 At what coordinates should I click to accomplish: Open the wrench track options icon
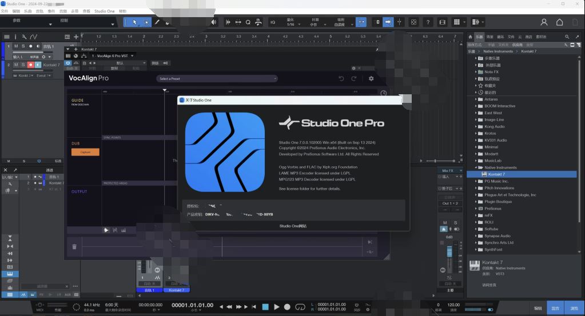tap(24, 37)
